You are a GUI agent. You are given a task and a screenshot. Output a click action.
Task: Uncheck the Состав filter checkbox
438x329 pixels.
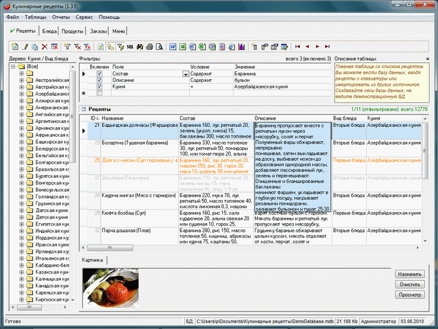pyautogui.click(x=99, y=73)
